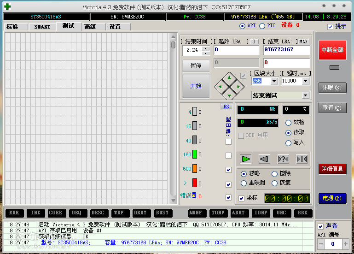Start the scan with the green play button
The width and height of the screenshot is (354, 254).
(x=246, y=159)
